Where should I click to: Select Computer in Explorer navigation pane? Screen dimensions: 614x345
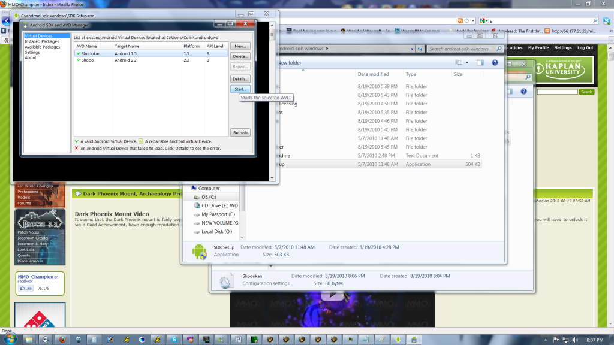(x=209, y=188)
